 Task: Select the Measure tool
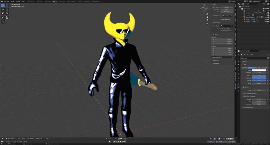click(7, 17)
